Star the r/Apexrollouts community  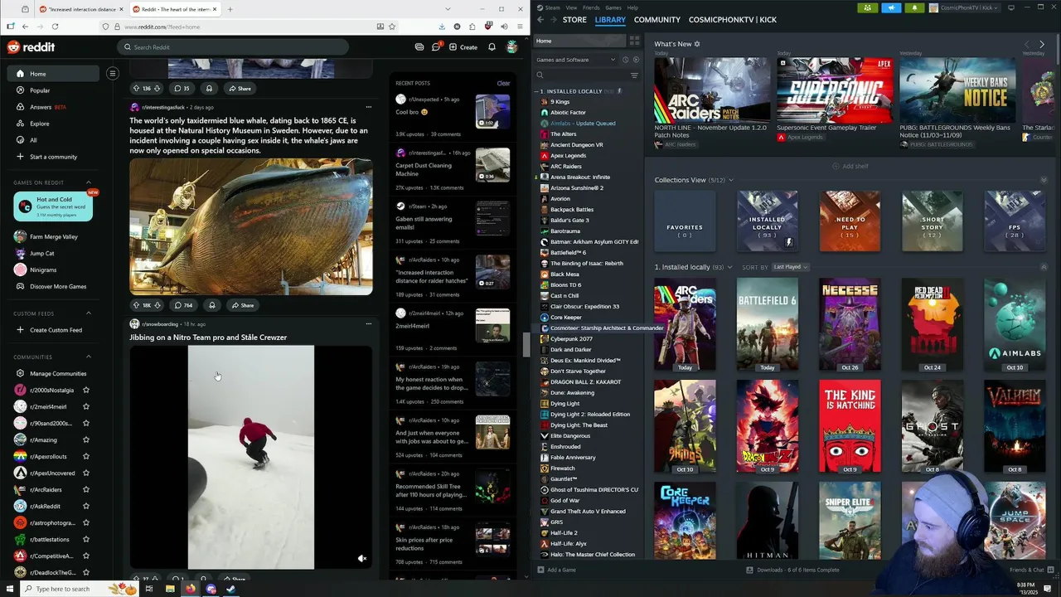[86, 456]
